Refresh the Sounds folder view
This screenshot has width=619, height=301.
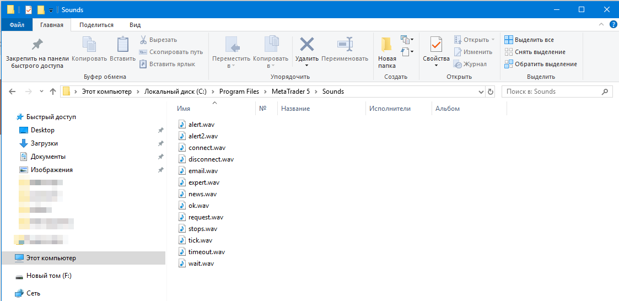[x=491, y=92]
